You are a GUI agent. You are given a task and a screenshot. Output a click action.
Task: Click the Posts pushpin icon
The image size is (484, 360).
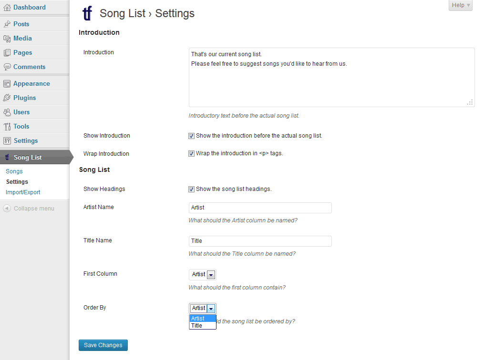click(7, 24)
